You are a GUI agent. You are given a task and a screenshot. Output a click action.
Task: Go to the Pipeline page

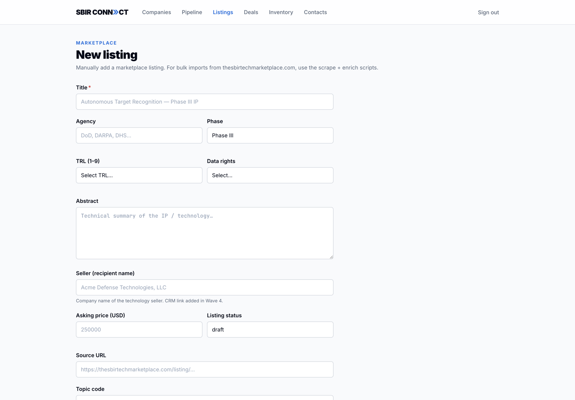point(192,12)
